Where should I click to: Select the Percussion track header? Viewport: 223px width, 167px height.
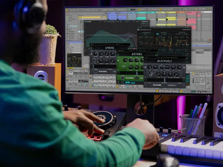pyautogui.click(x=131, y=13)
